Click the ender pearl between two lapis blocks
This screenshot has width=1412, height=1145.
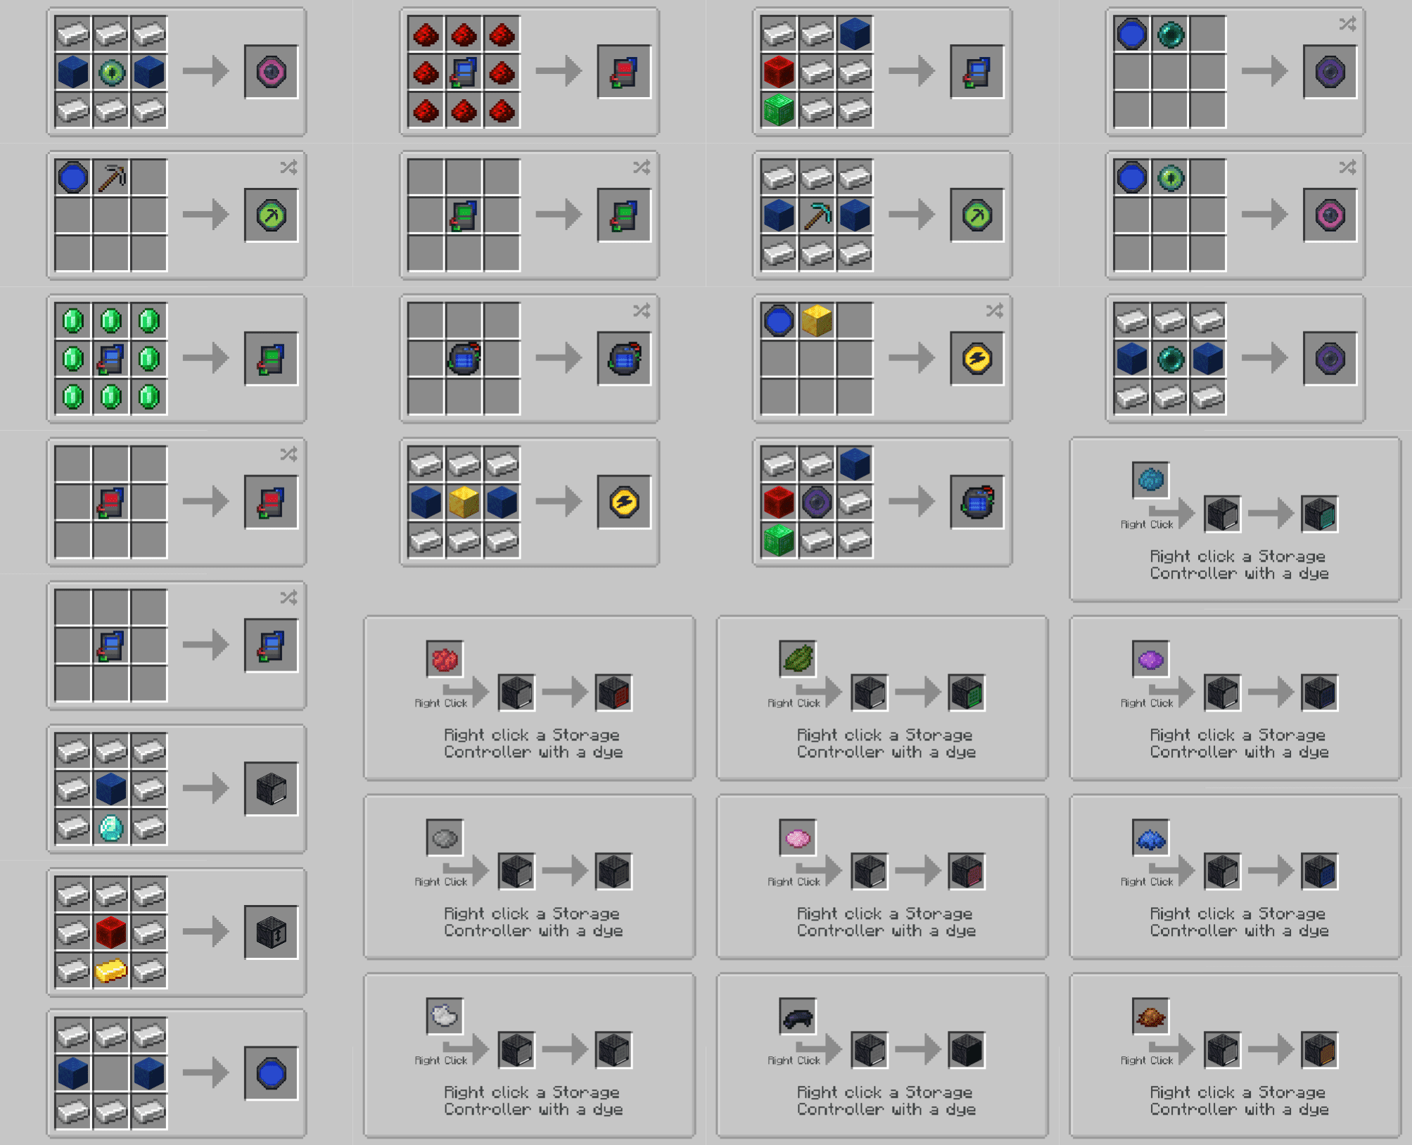(x=1170, y=359)
